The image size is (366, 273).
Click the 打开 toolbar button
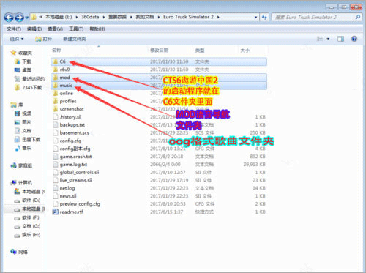click(44, 39)
